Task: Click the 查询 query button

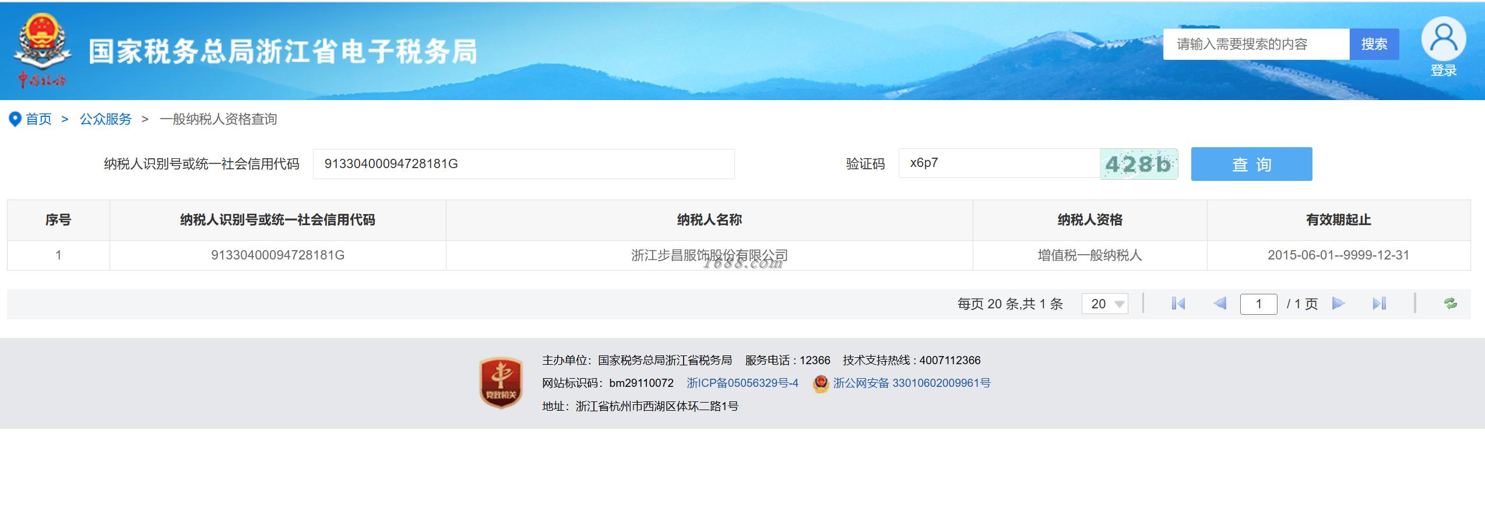Action: coord(1251,164)
